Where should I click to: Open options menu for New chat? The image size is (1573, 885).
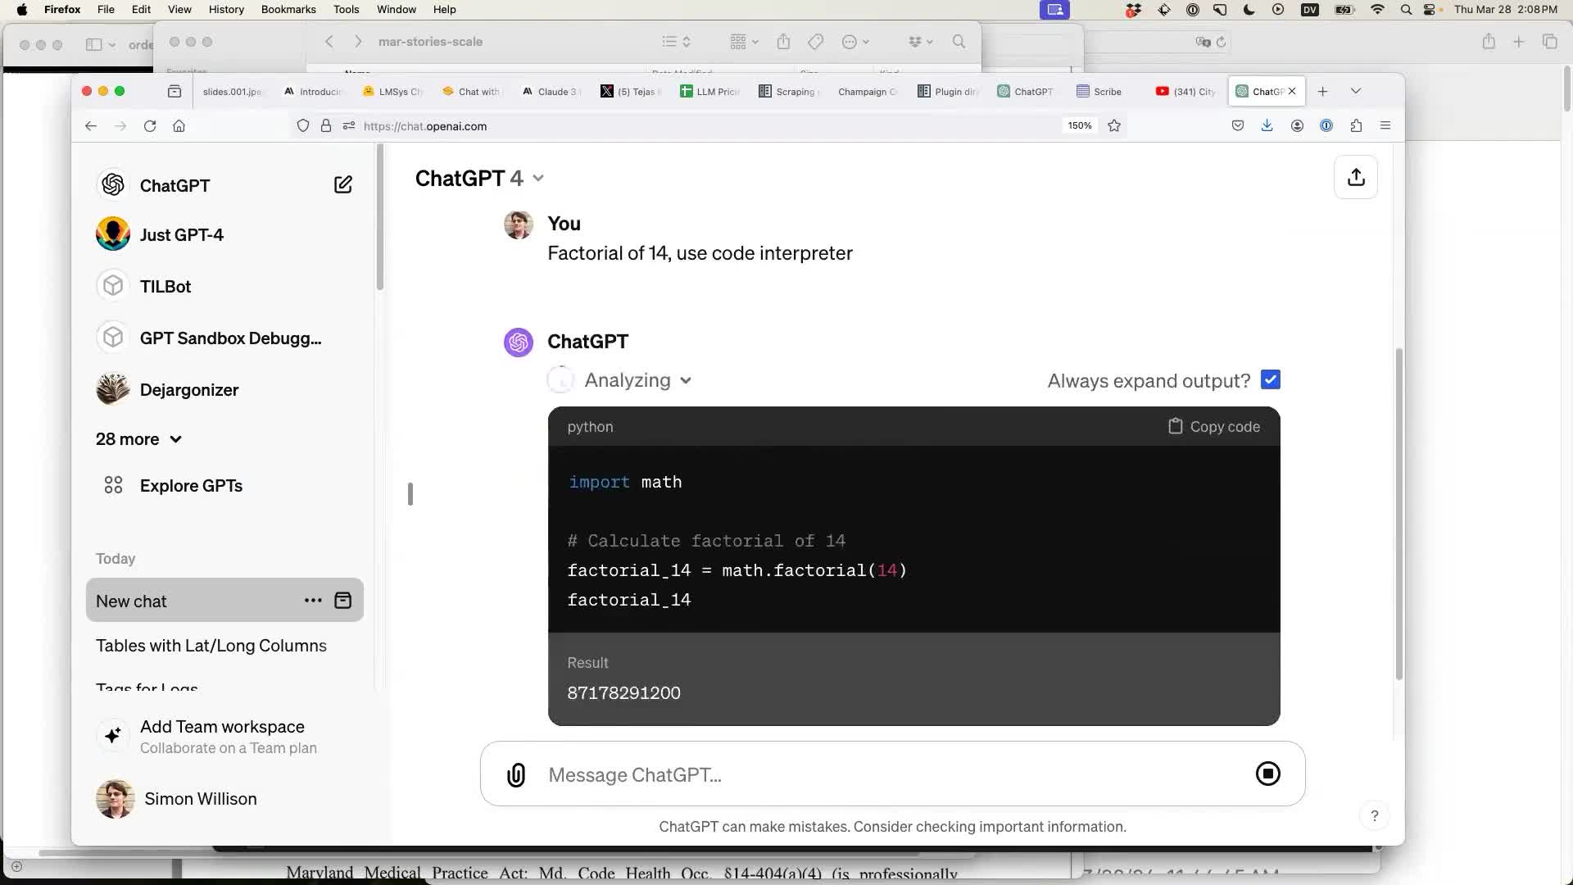pyautogui.click(x=313, y=601)
